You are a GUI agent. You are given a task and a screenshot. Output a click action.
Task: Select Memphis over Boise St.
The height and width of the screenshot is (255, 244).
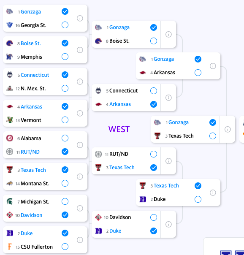tap(65, 57)
